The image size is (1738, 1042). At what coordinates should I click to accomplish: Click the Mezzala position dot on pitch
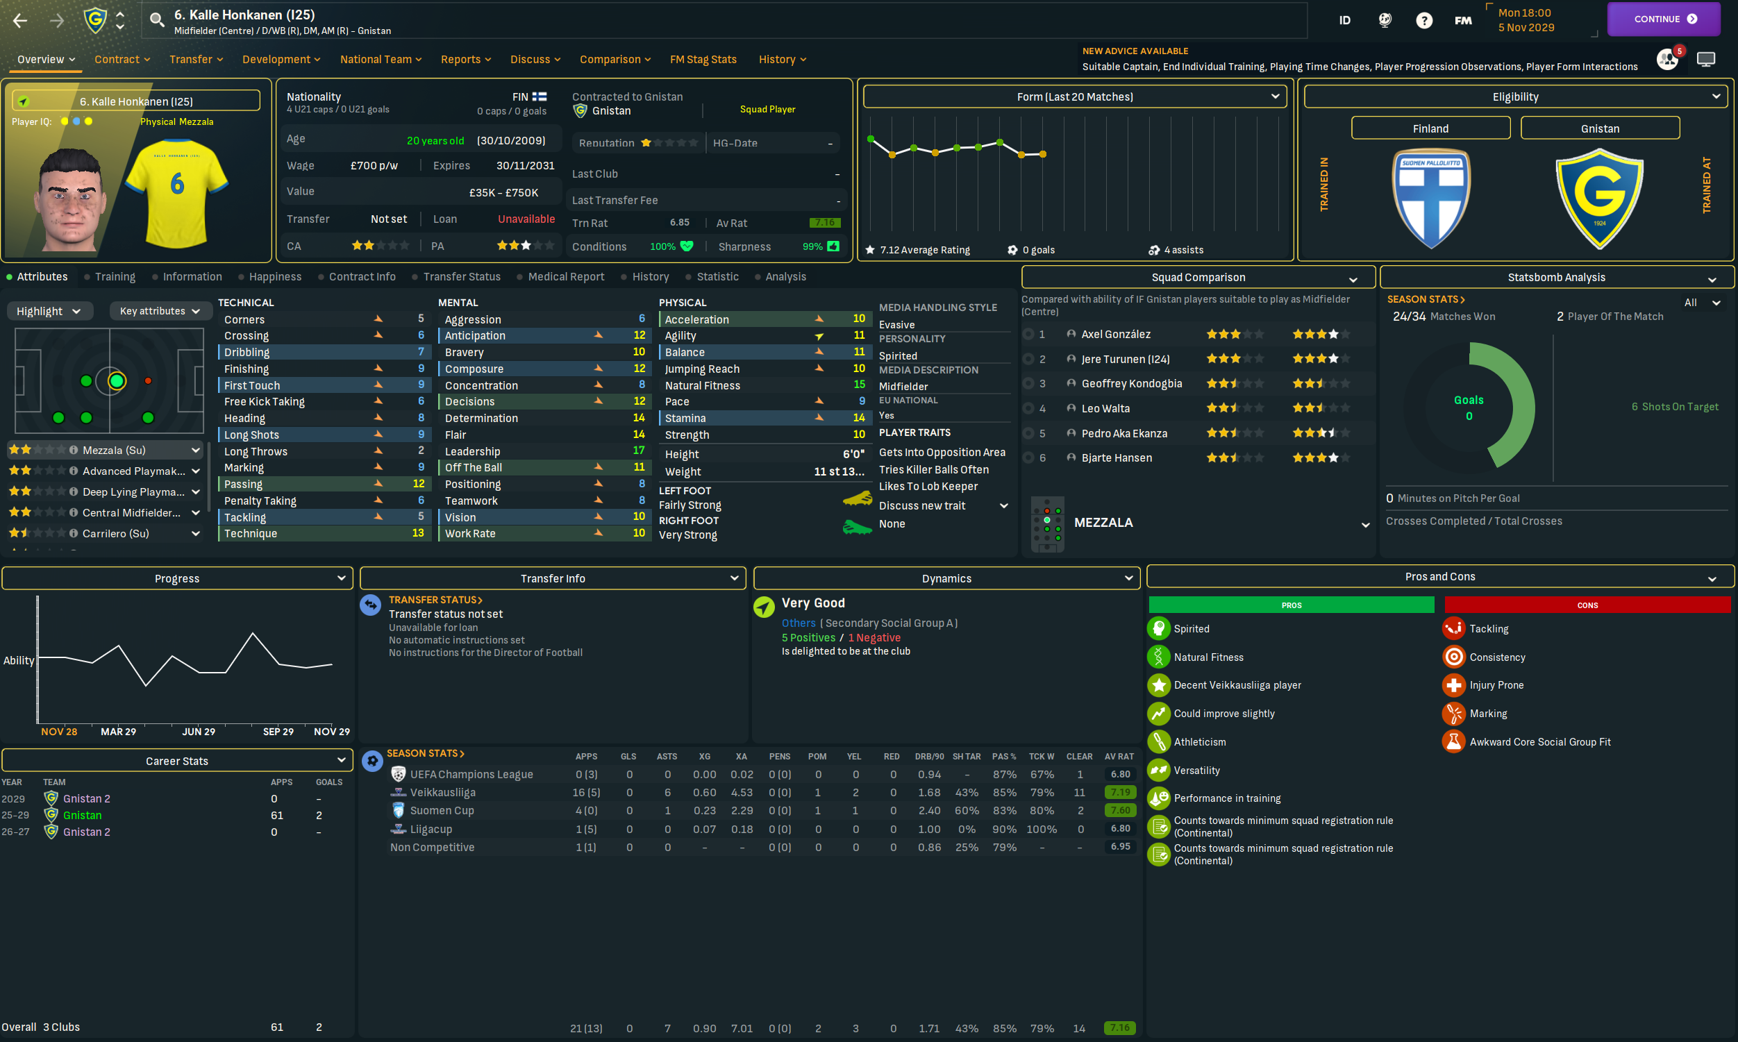pyautogui.click(x=117, y=381)
